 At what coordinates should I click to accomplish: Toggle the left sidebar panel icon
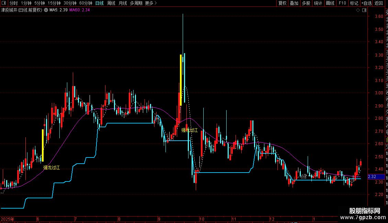tap(4, 3)
